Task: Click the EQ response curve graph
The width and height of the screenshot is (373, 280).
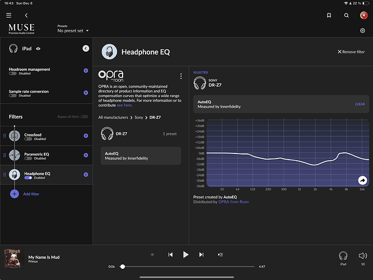Action: (288, 153)
